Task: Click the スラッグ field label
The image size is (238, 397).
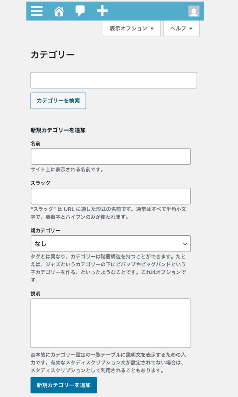Action: point(40,183)
